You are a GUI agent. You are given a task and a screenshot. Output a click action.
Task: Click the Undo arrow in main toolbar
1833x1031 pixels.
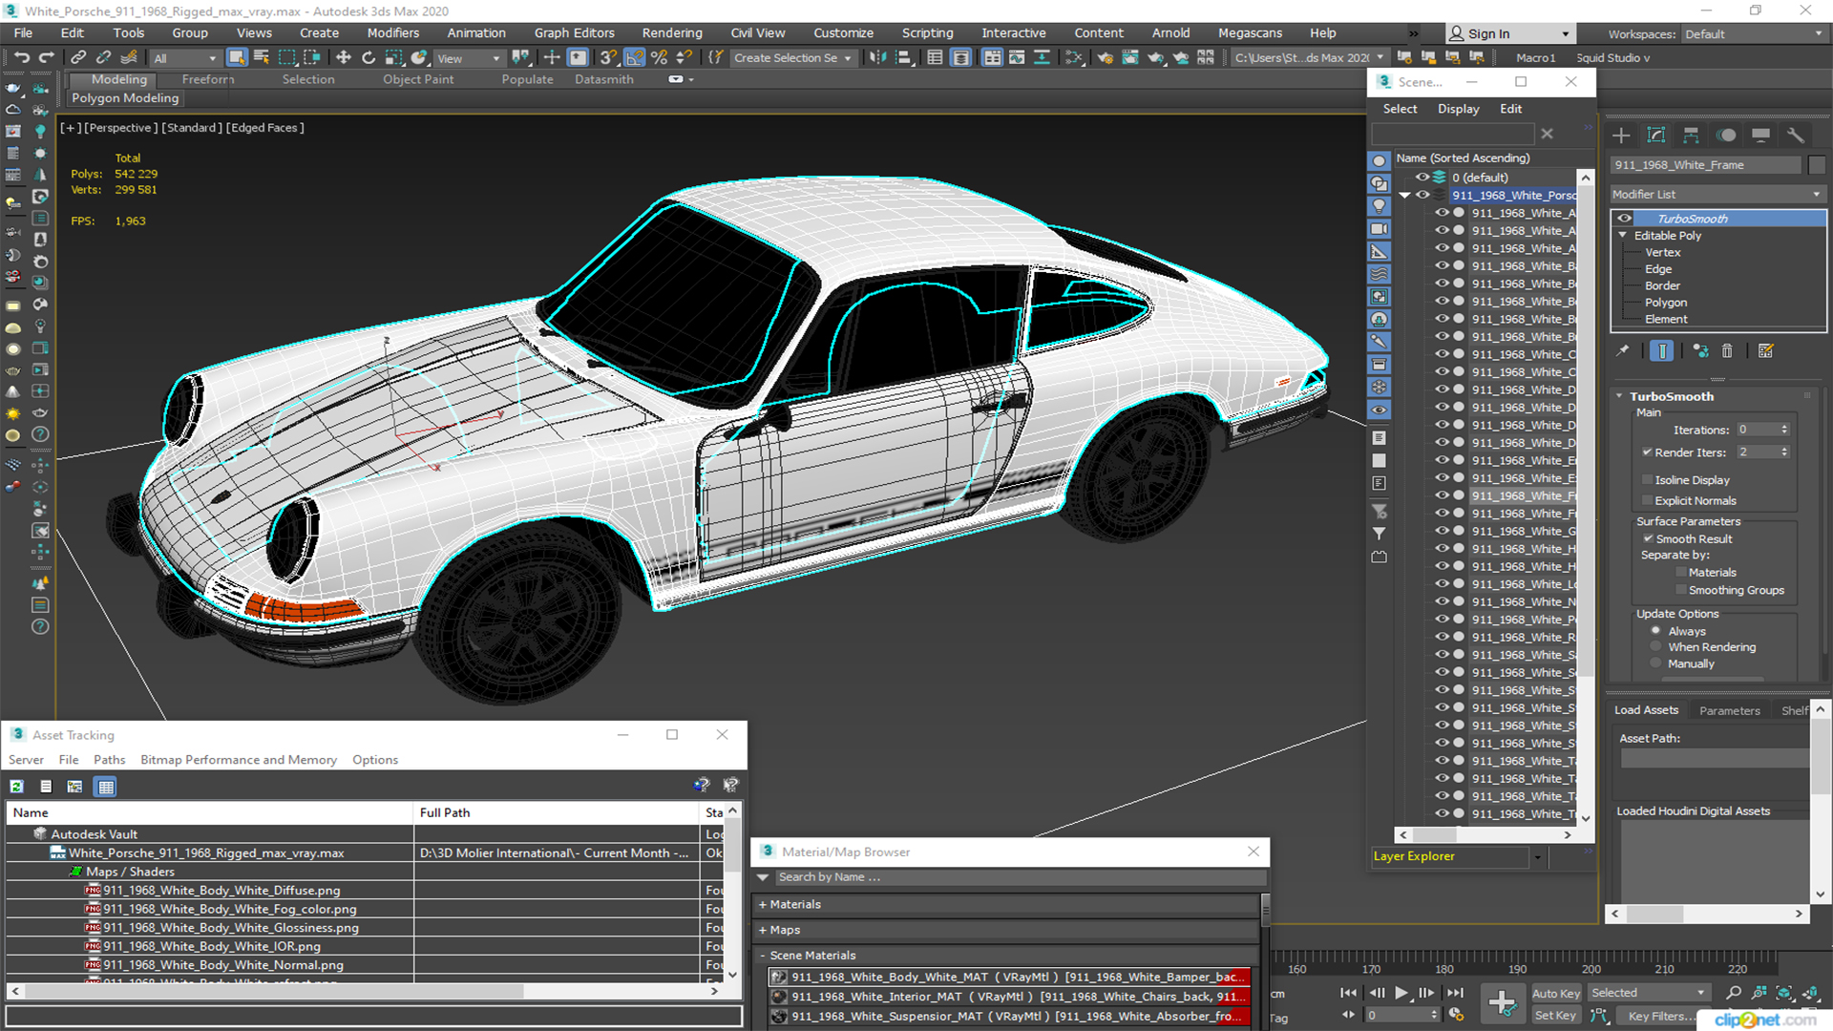[21, 57]
